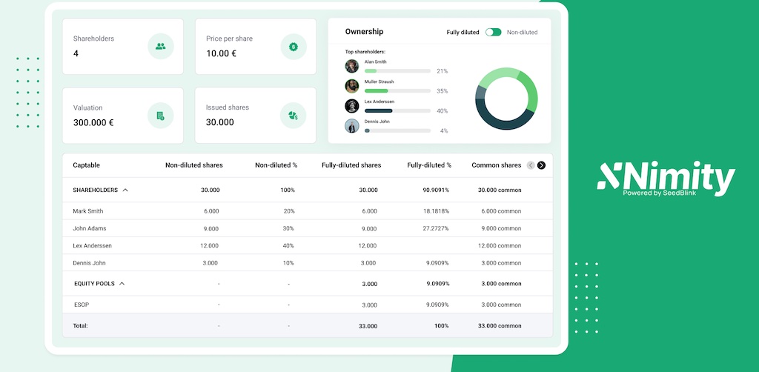The width and height of the screenshot is (759, 372).
Task: Click the Valuation document icon
Action: pyautogui.click(x=160, y=116)
